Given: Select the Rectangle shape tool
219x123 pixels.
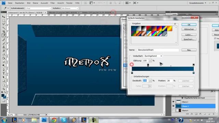Looking at the screenshot, I should 4,81.
